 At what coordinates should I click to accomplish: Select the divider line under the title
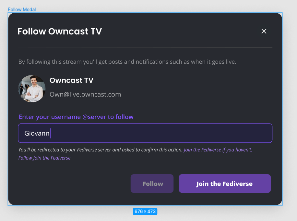pos(145,47)
